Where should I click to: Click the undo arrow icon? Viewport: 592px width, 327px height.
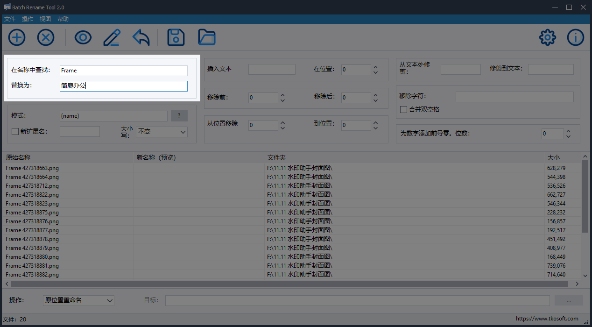(x=141, y=37)
